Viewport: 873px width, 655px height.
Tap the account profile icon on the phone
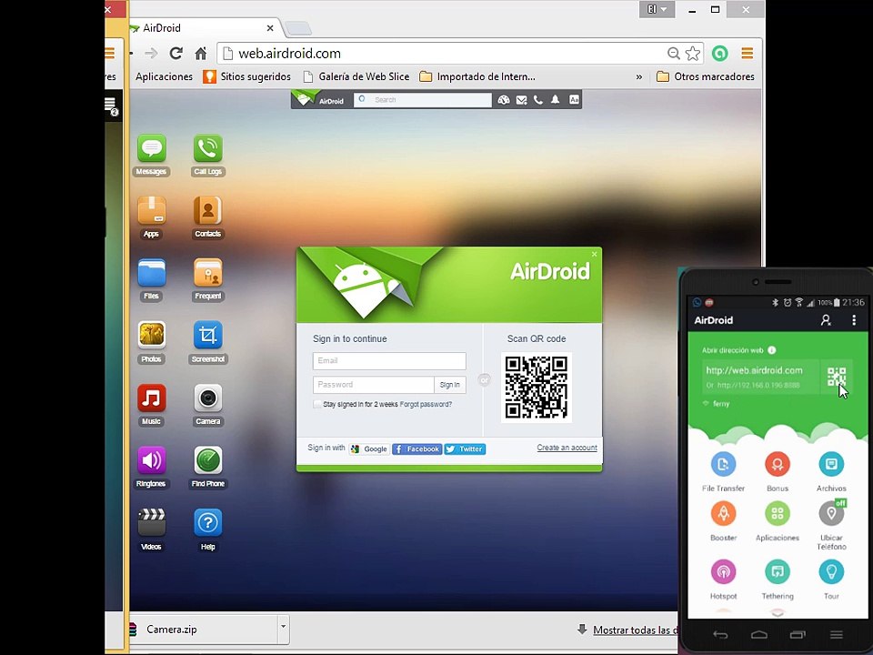pyautogui.click(x=826, y=320)
